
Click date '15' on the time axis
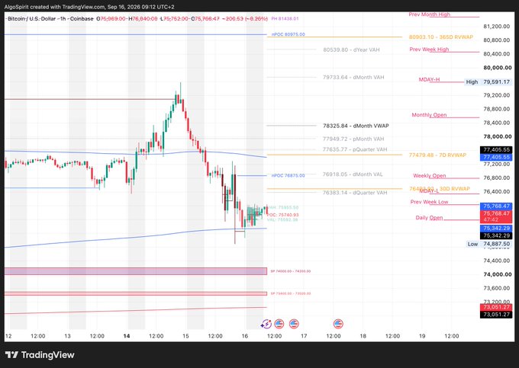coord(185,336)
